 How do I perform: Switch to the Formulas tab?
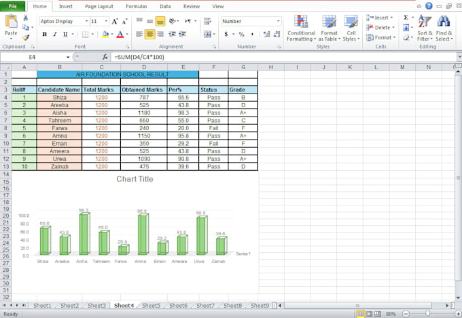coord(137,6)
